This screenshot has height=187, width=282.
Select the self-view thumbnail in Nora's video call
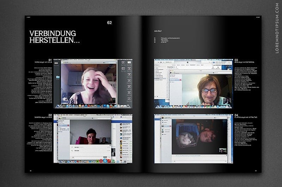(111, 100)
